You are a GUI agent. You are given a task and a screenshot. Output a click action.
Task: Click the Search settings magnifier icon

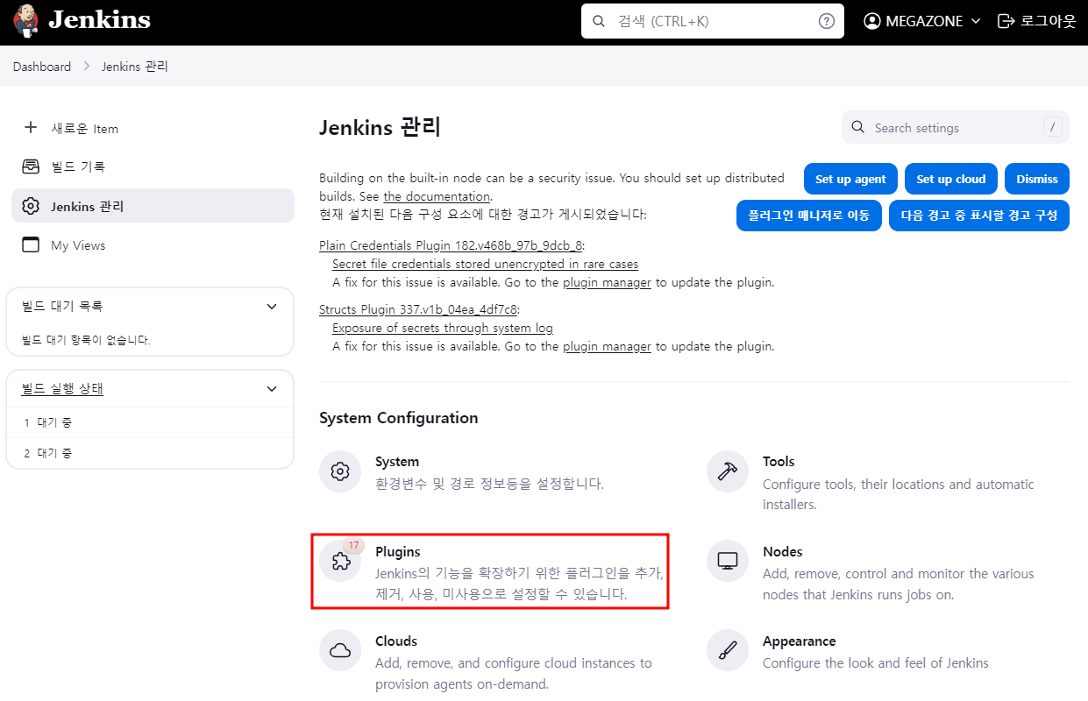858,127
